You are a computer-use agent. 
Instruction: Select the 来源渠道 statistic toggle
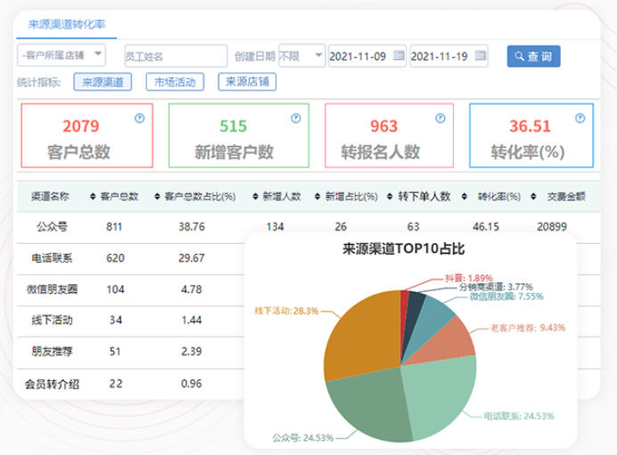(x=103, y=82)
